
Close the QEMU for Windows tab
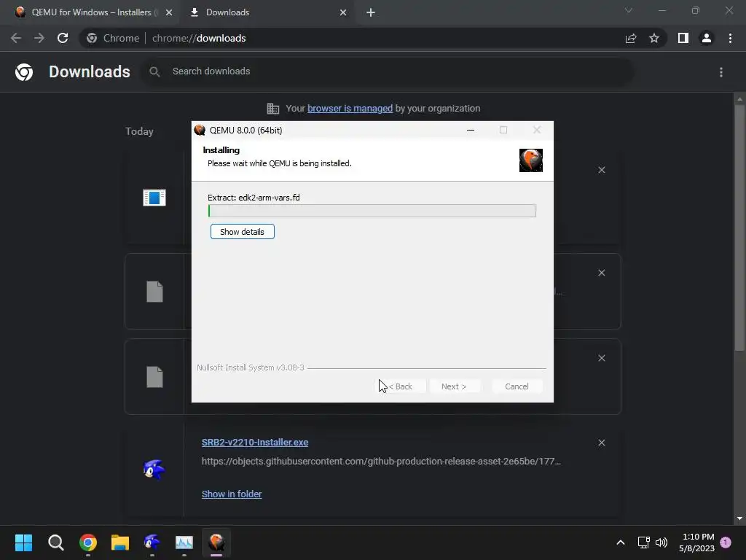pos(169,12)
